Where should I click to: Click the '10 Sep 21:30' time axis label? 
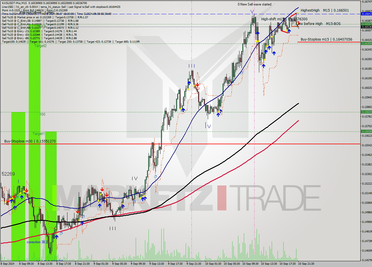click(306, 264)
